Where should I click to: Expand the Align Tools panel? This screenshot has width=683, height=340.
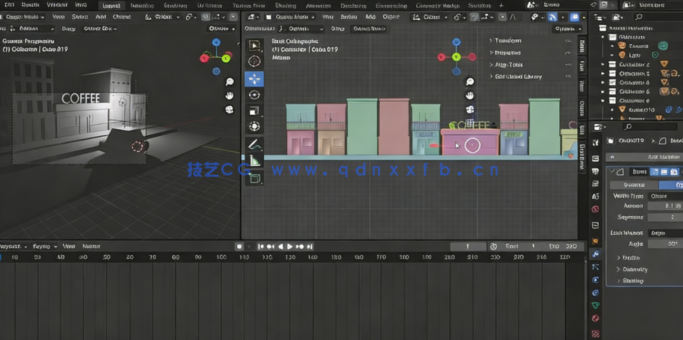point(508,65)
